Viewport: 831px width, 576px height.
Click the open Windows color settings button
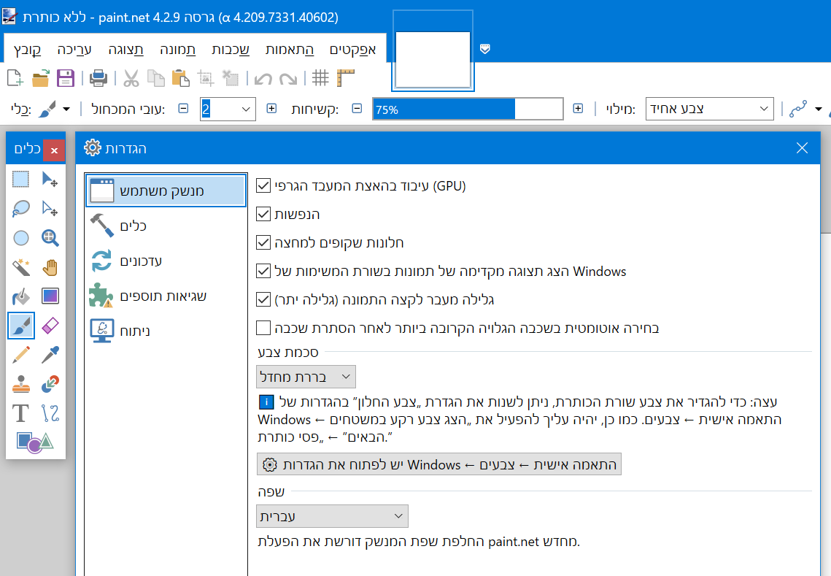[438, 464]
